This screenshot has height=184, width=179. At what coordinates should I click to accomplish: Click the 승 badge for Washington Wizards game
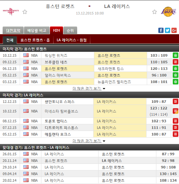pyautogui.click(x=175, y=55)
